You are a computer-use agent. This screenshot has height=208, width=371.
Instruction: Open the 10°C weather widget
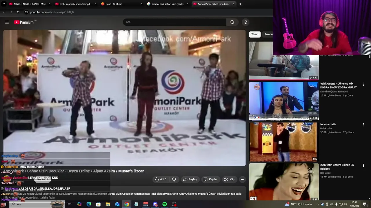298,204
